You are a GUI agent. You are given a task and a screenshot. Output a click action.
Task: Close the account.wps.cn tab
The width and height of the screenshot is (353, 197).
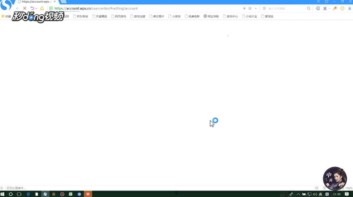(x=55, y=2)
